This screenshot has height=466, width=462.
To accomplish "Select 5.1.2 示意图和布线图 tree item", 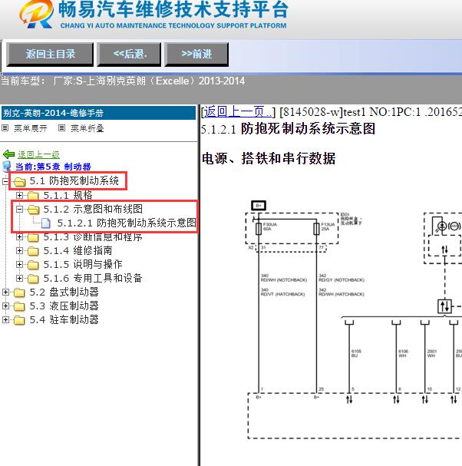I will [x=93, y=209].
